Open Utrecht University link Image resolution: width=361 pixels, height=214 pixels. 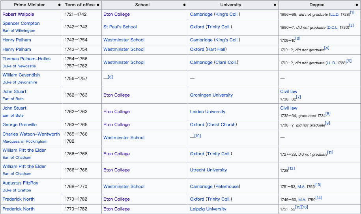pos(208,170)
